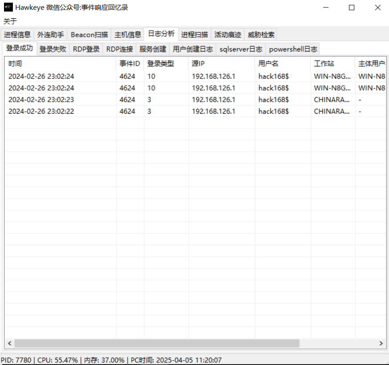This screenshot has height=365, width=389.
Task: Click the horizontal scrollbar left arrow
Action: pos(10,343)
